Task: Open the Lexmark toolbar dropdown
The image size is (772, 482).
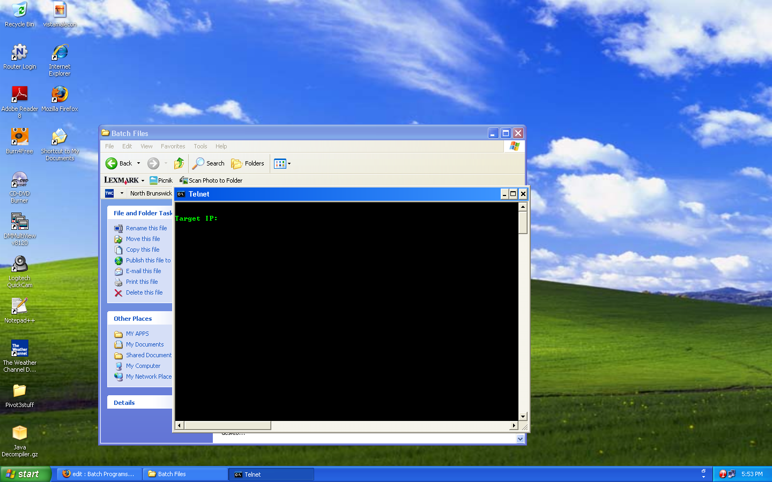Action: point(143,180)
